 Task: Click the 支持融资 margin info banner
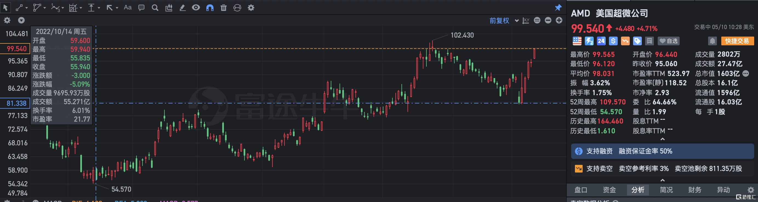coord(662,151)
